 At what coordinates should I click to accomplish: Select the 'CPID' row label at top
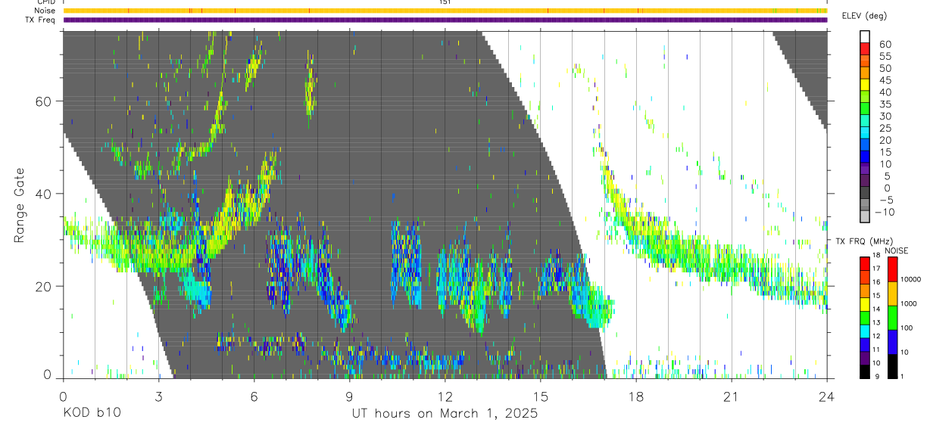(46, 2)
